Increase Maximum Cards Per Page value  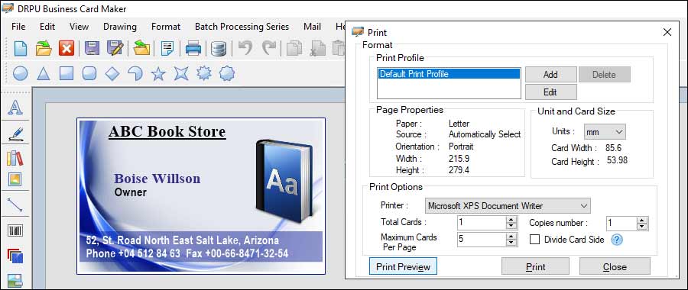click(511, 236)
